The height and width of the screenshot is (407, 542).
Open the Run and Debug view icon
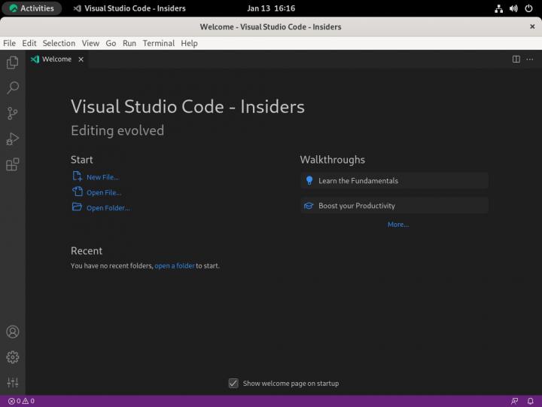coord(13,139)
